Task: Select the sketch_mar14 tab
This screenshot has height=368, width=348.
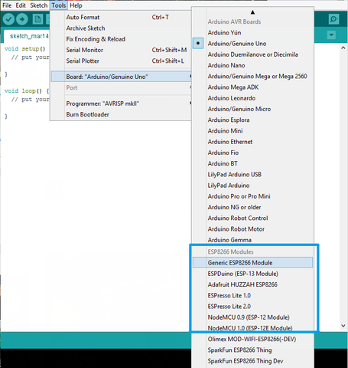Action: (x=27, y=36)
